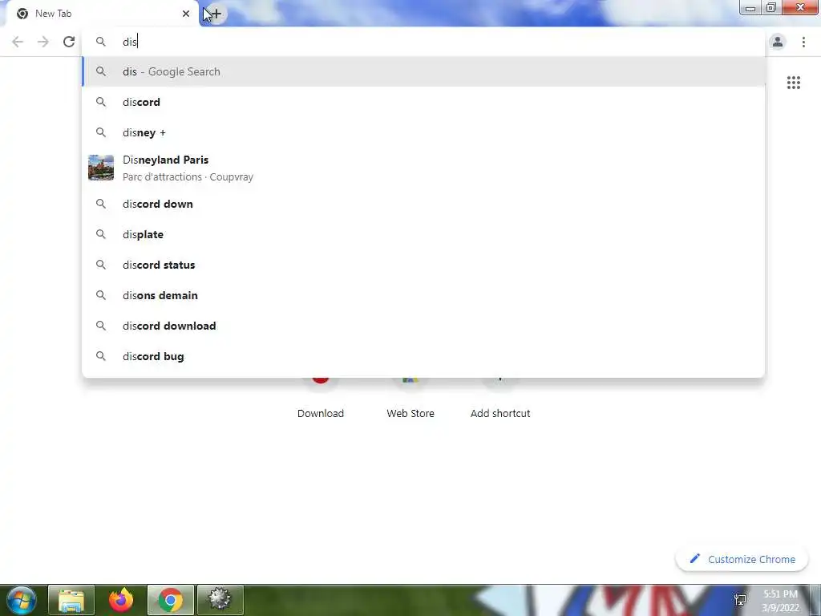Open Chrome three-dot menu

[x=803, y=42]
